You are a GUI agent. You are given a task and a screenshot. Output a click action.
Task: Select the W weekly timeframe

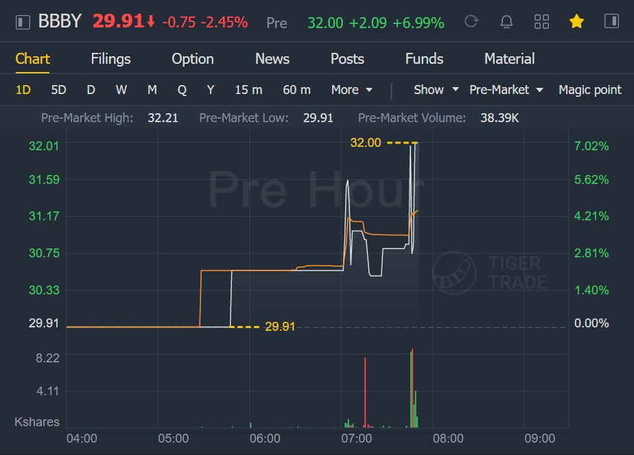click(121, 90)
